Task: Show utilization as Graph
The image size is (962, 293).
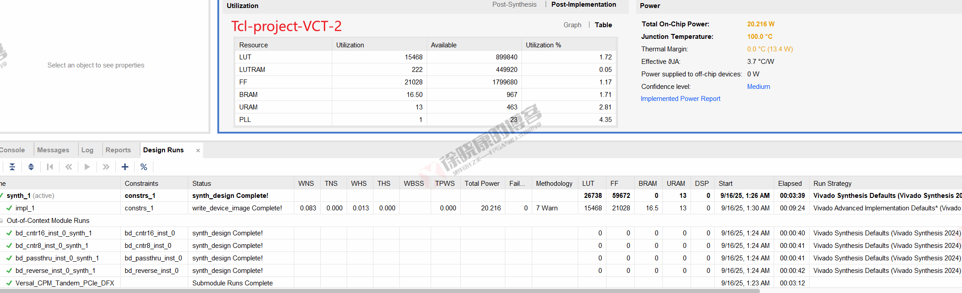Action: [x=572, y=25]
